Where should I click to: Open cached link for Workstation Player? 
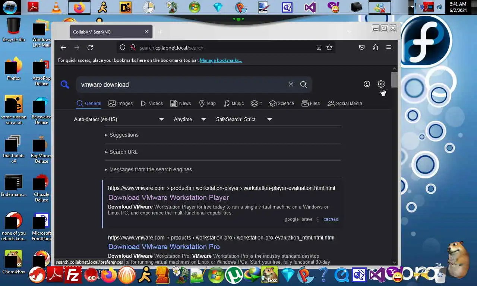(331, 219)
